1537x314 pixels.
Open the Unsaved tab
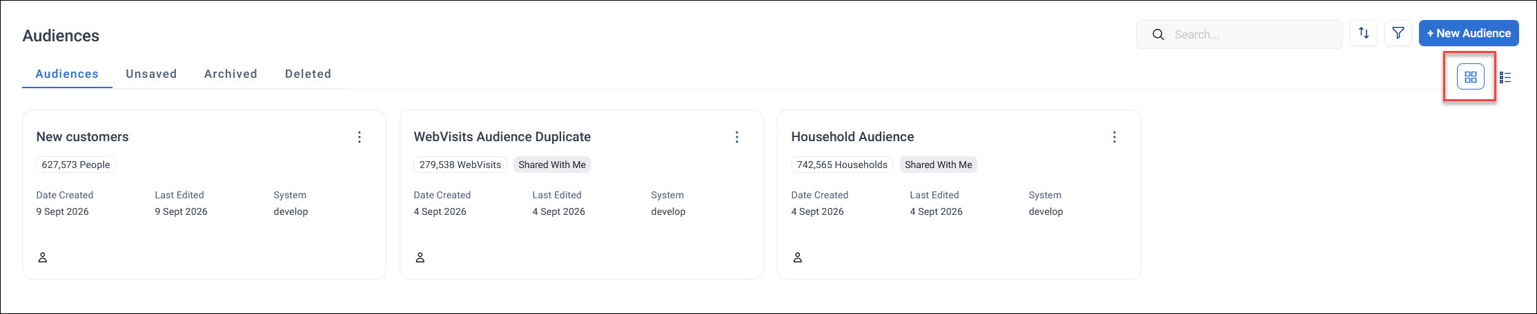tap(151, 74)
